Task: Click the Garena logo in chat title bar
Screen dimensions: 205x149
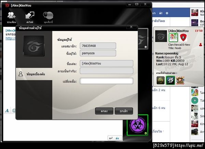Action: click(x=7, y=5)
